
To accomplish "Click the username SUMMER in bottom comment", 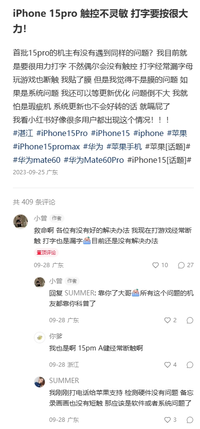I will point(64,381).
